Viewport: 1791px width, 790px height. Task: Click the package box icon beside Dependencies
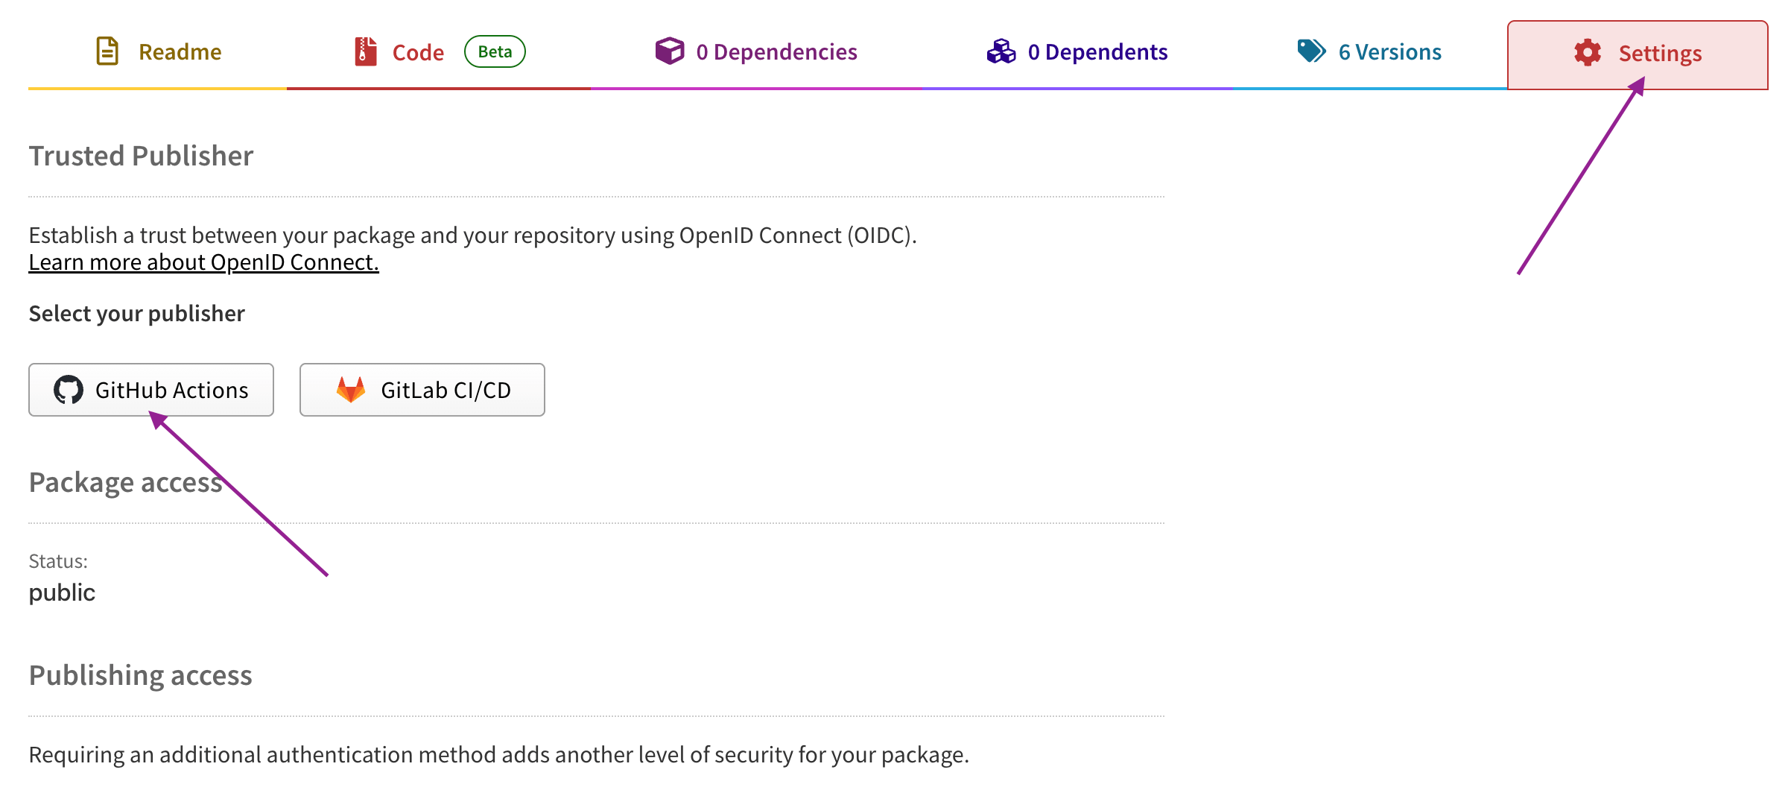tap(670, 51)
